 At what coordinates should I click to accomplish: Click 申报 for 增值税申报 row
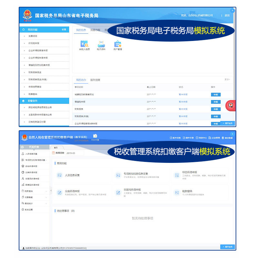pos(216,102)
